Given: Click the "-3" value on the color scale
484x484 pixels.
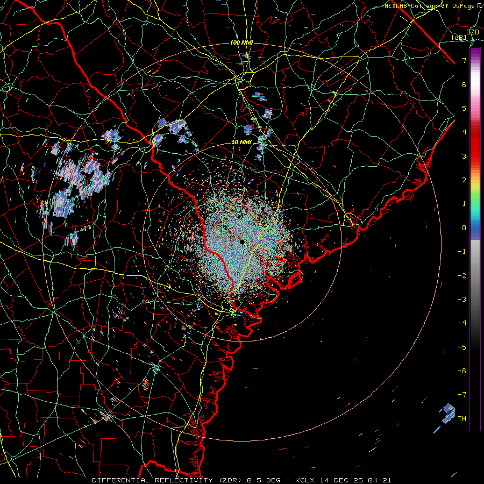Looking at the screenshot, I should 462,300.
